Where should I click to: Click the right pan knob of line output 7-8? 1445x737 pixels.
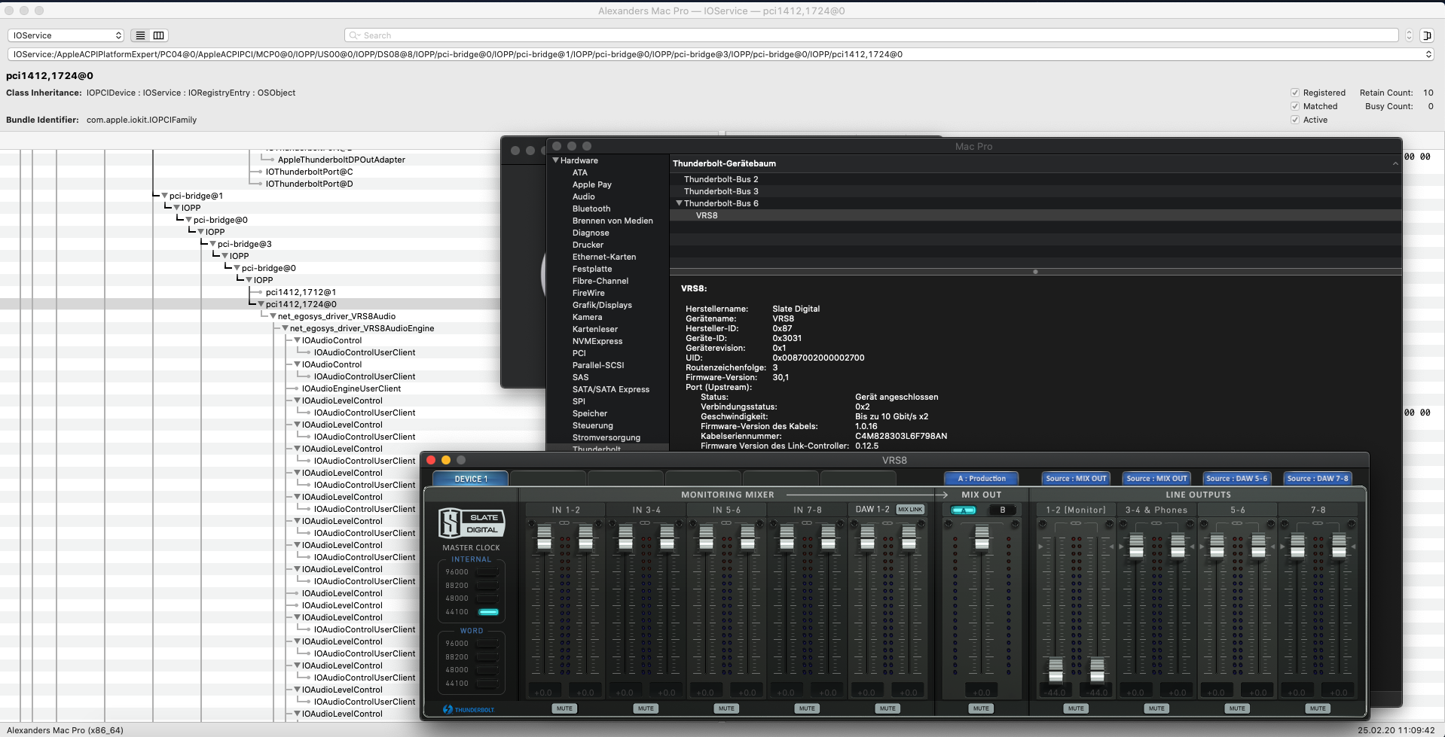[1351, 524]
